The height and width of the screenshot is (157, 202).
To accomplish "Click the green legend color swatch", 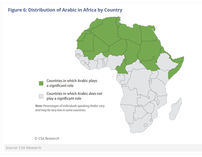I will click(x=41, y=83).
